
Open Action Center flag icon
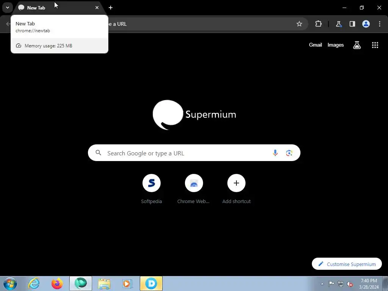(x=331, y=284)
